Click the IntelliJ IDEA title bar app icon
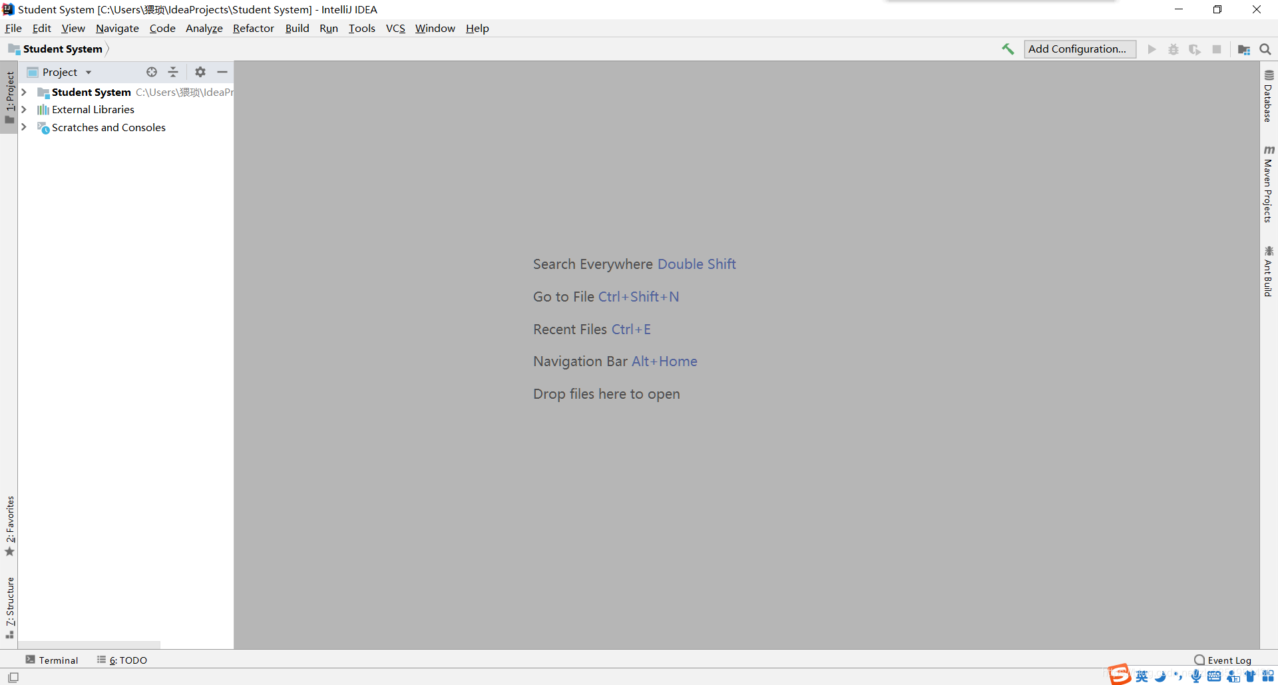 point(8,9)
